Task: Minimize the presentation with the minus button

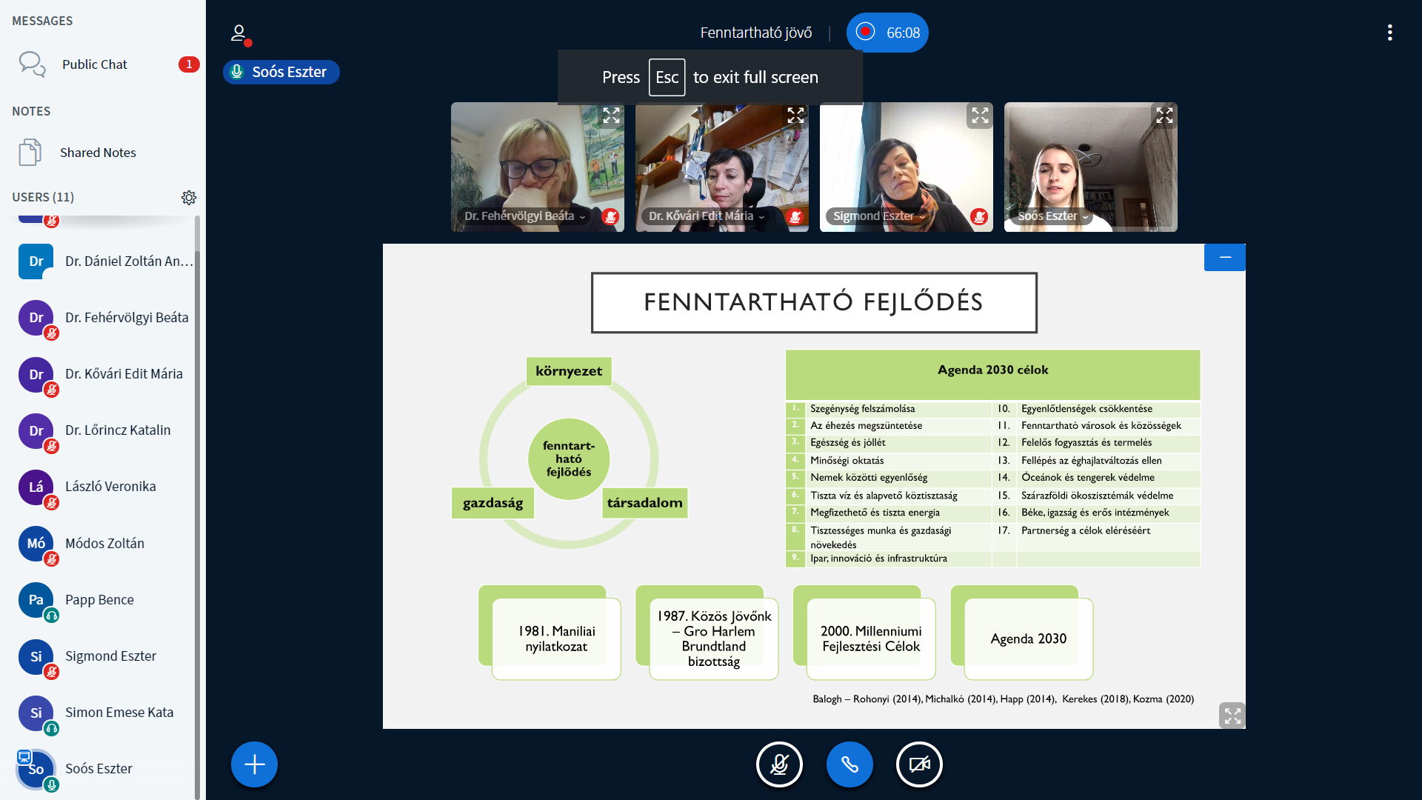Action: [x=1225, y=257]
